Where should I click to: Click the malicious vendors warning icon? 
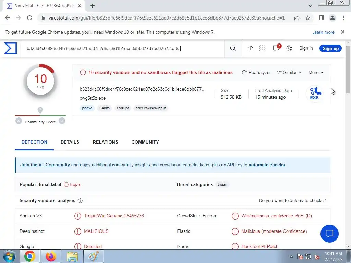(83, 73)
